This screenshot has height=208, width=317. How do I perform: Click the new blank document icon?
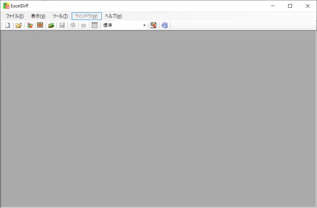[8, 25]
